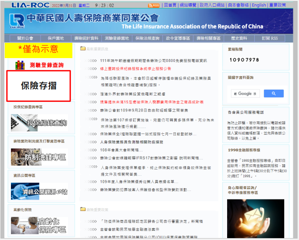Open news about IFRS17 對壽險業之影響
The width and height of the screenshot is (299, 240).
[x=151, y=158]
